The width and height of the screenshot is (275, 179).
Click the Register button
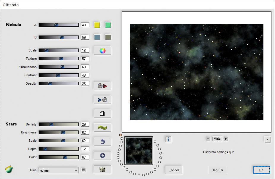pos(217,170)
